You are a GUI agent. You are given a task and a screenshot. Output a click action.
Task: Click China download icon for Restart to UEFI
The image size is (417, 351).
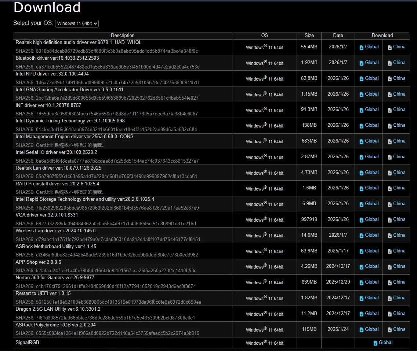click(x=389, y=298)
